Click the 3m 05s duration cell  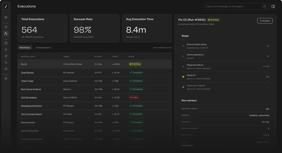pos(99,89)
